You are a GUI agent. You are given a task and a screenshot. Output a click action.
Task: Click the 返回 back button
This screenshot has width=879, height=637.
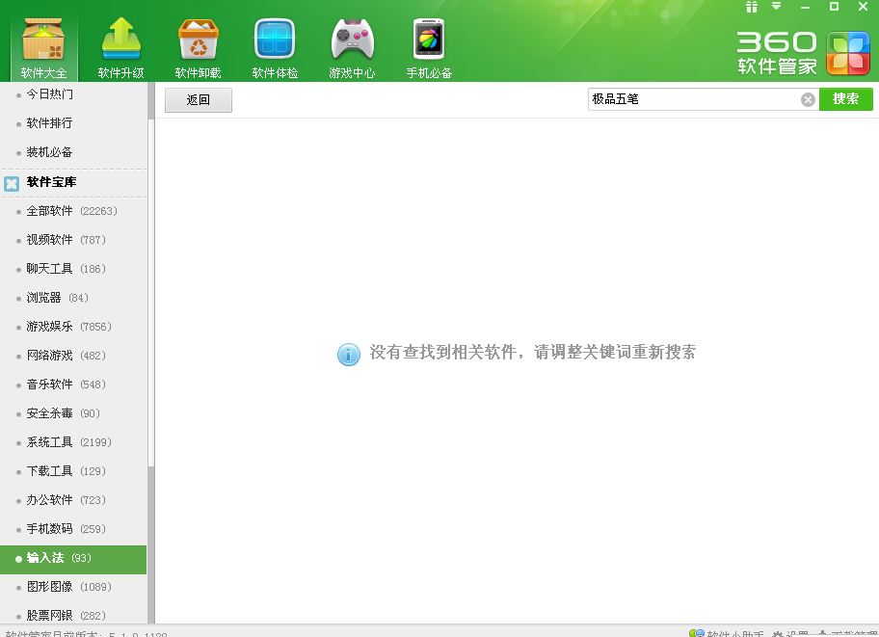[x=198, y=99]
